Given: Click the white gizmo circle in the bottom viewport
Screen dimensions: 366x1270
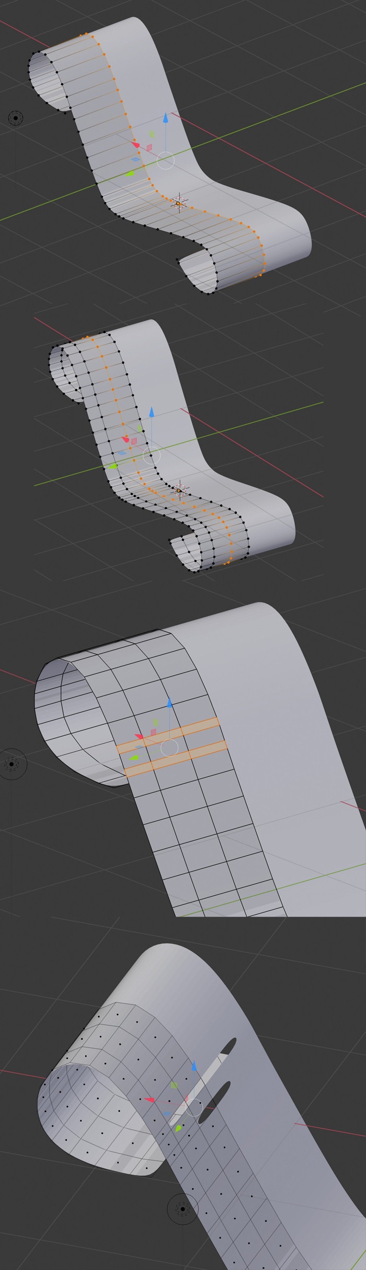Looking at the screenshot, I should pos(194,1108).
